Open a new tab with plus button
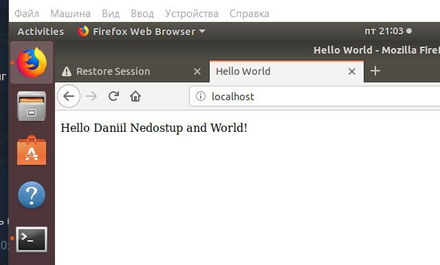 point(375,71)
